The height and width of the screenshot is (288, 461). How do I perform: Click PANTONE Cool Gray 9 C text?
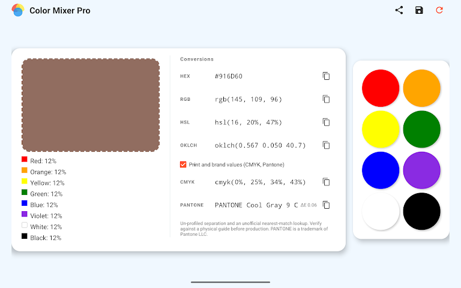click(x=256, y=205)
